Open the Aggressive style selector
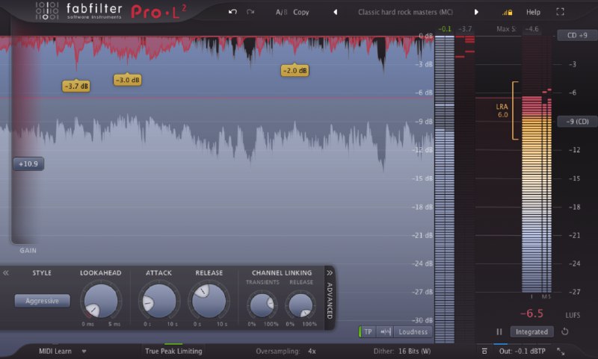 click(43, 301)
